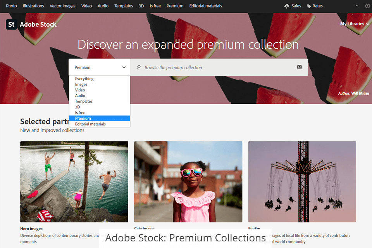Select Everything in the category list
The width and height of the screenshot is (372, 248).
click(100, 79)
